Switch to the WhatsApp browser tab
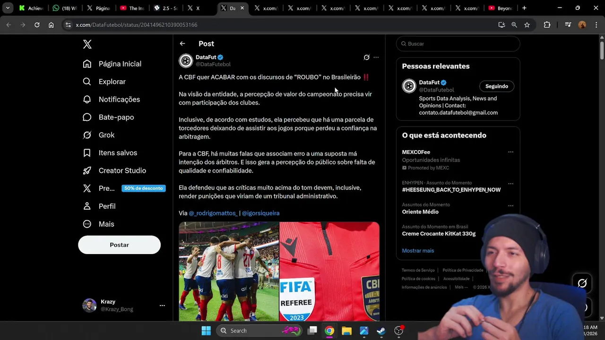This screenshot has width=605, height=340. click(65, 8)
